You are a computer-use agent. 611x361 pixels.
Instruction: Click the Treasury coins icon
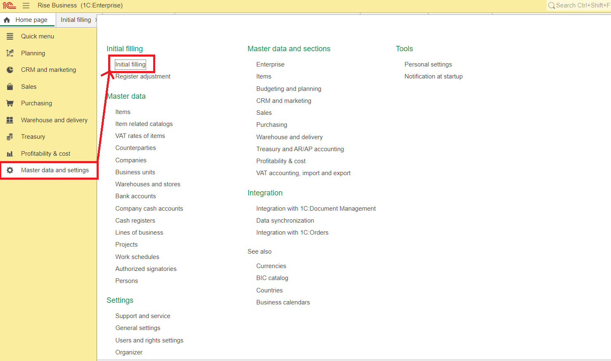[10, 137]
